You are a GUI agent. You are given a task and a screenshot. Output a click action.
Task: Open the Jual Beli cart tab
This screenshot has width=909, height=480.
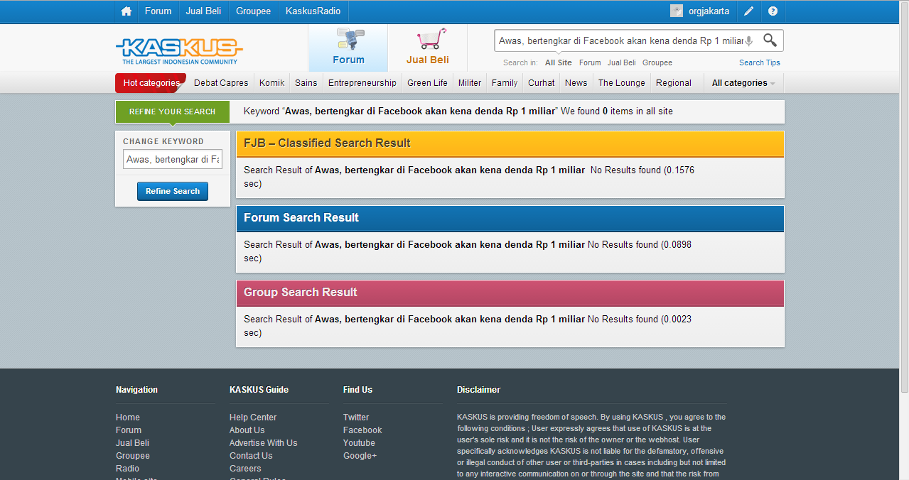click(428, 48)
